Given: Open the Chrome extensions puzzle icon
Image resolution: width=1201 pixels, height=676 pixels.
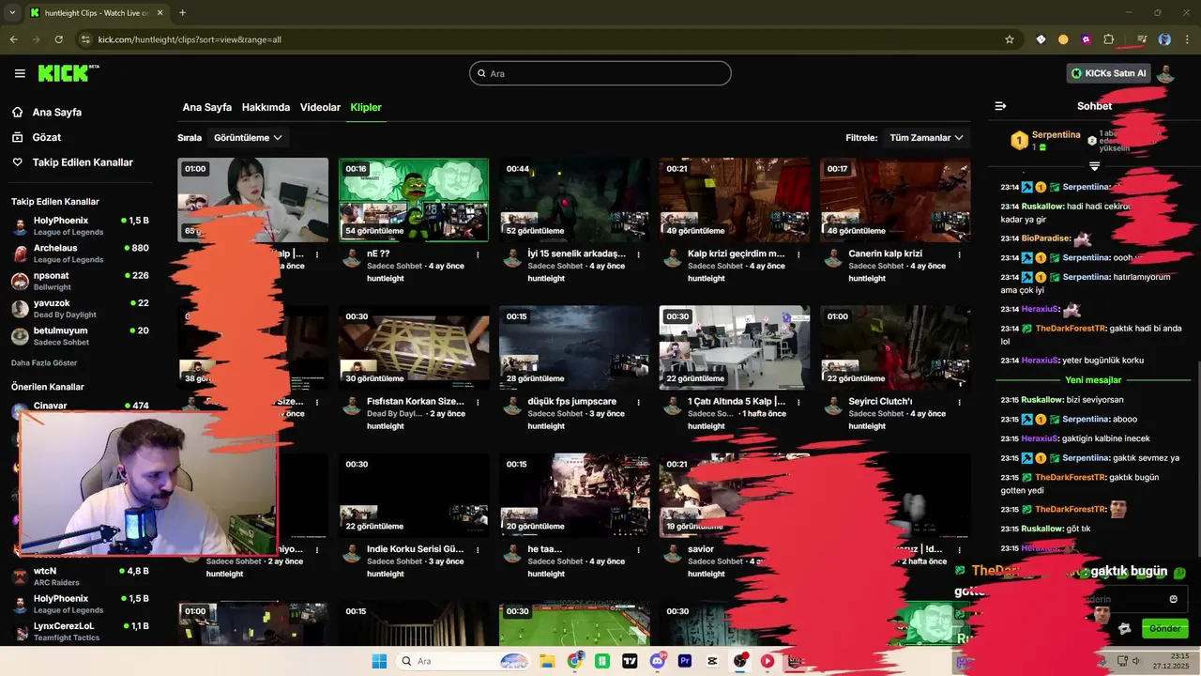Looking at the screenshot, I should [1108, 39].
